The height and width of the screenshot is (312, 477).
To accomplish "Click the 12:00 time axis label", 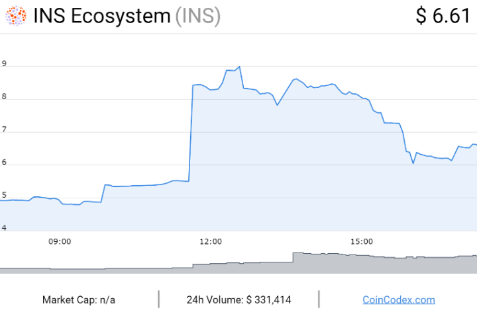I will click(211, 241).
